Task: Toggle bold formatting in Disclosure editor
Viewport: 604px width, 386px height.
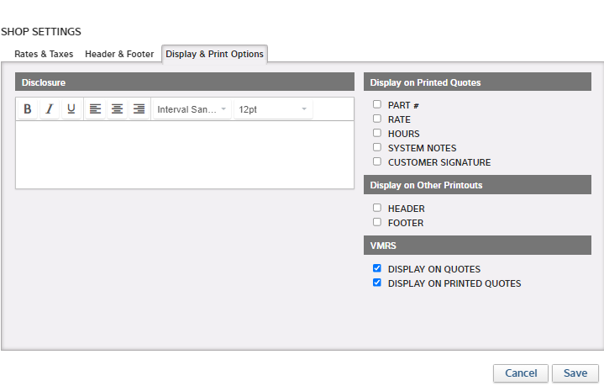Action: coord(27,109)
